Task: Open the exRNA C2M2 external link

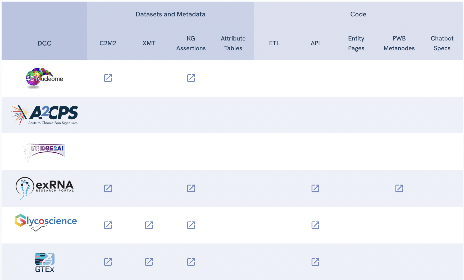Action: pyautogui.click(x=108, y=188)
